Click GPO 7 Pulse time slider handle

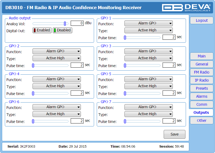coord(125,121)
